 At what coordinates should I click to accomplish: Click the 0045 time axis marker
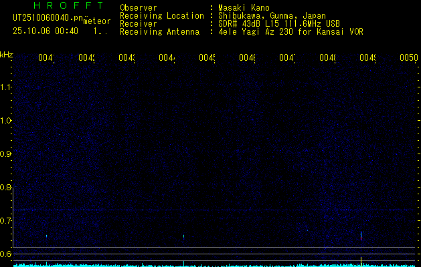tap(207, 58)
